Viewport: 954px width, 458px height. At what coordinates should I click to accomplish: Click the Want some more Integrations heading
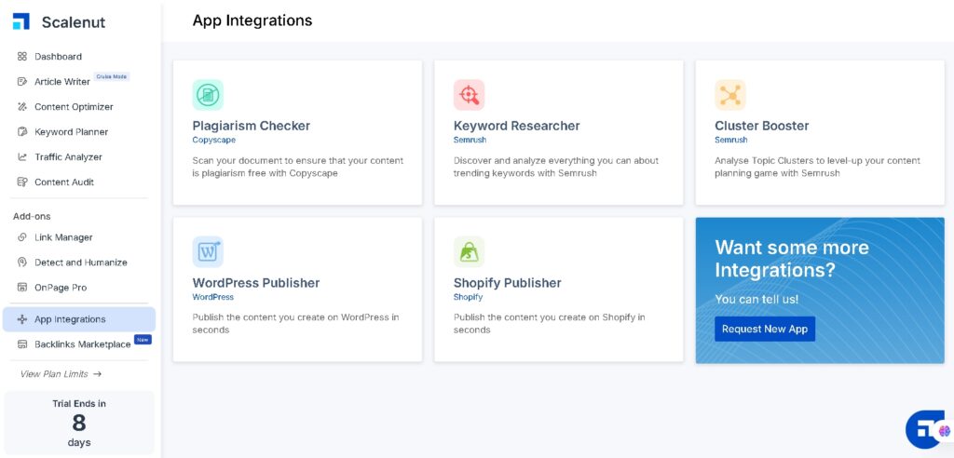pos(792,259)
